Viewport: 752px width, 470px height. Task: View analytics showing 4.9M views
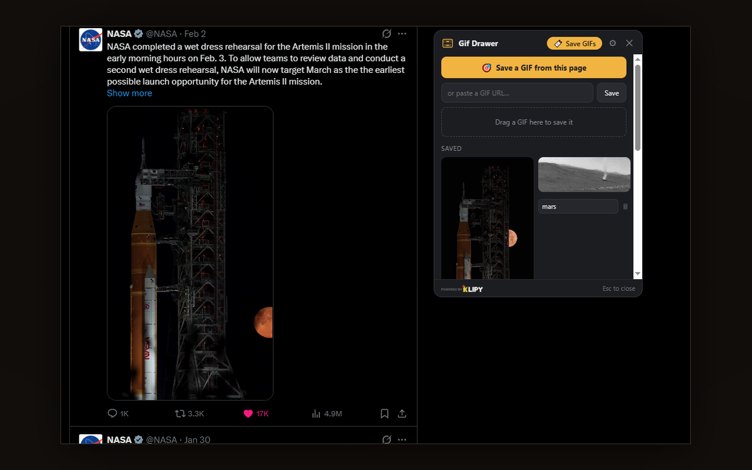click(x=327, y=414)
